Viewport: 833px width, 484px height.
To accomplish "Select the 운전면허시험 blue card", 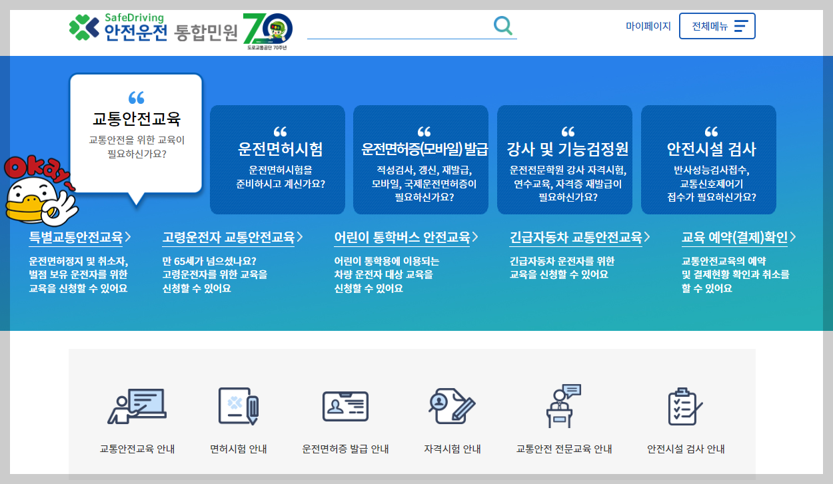I will (x=277, y=159).
